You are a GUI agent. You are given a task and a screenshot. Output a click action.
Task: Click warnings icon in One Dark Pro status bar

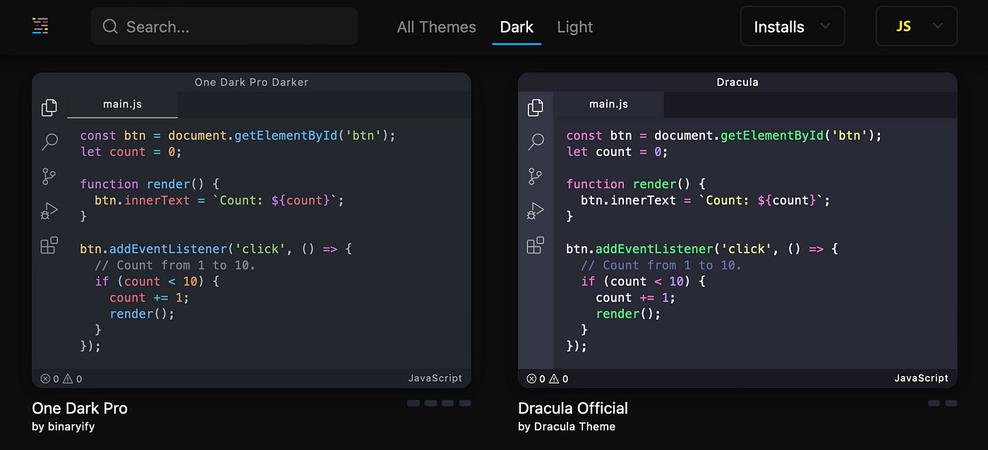[x=68, y=379]
